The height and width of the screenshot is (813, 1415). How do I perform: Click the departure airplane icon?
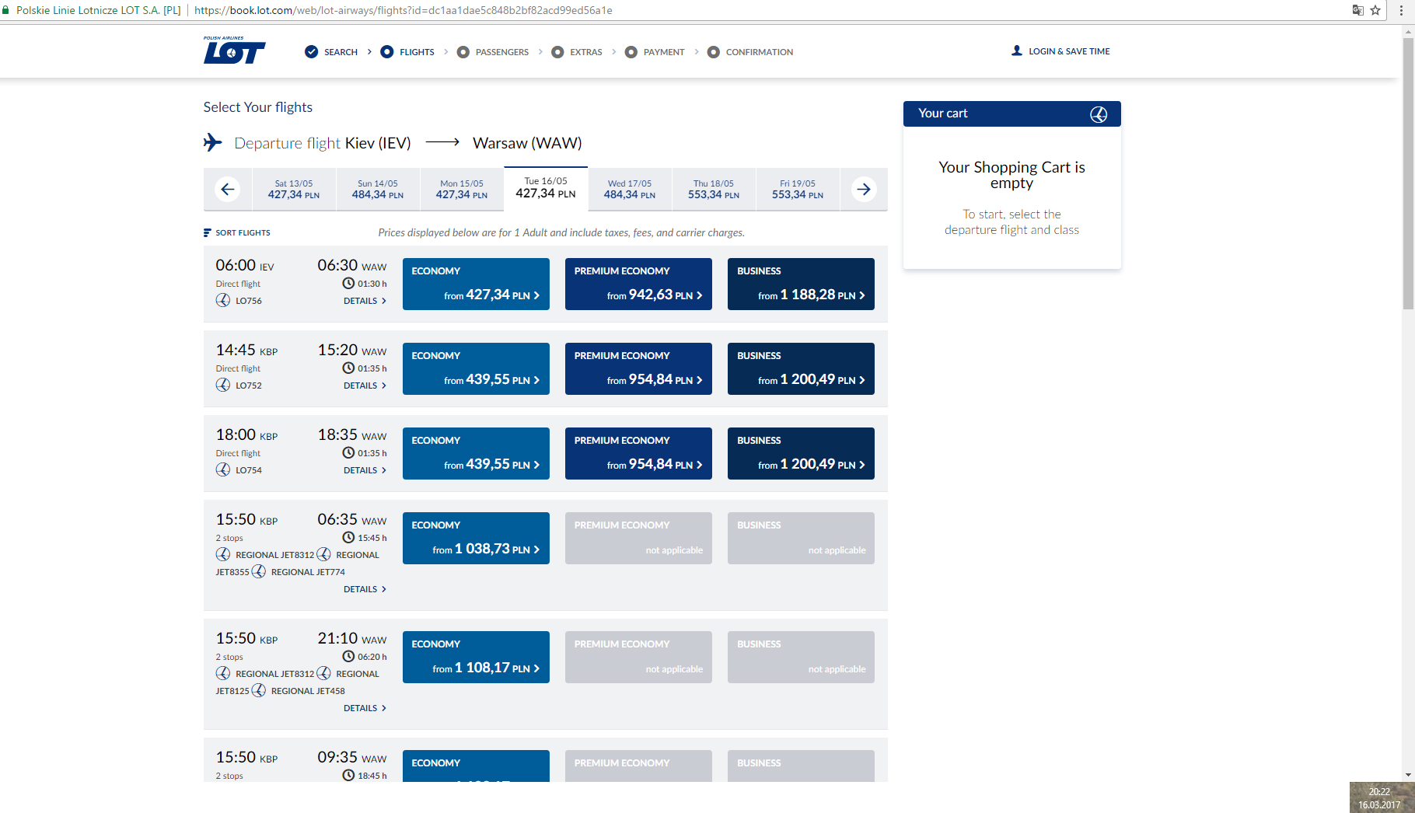212,142
